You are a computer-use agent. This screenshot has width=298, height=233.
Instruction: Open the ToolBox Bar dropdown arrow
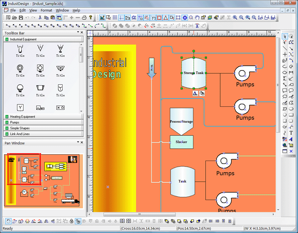78,32
